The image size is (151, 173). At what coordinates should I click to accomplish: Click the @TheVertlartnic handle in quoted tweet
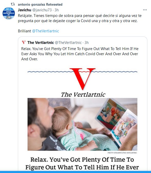[68, 42]
